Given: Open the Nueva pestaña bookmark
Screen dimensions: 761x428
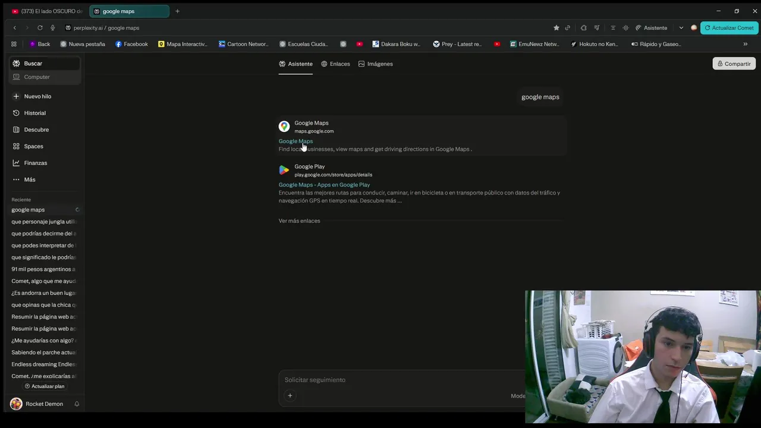Looking at the screenshot, I should [x=83, y=44].
